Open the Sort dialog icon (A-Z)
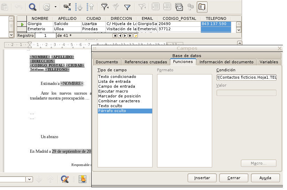 coord(68,7)
